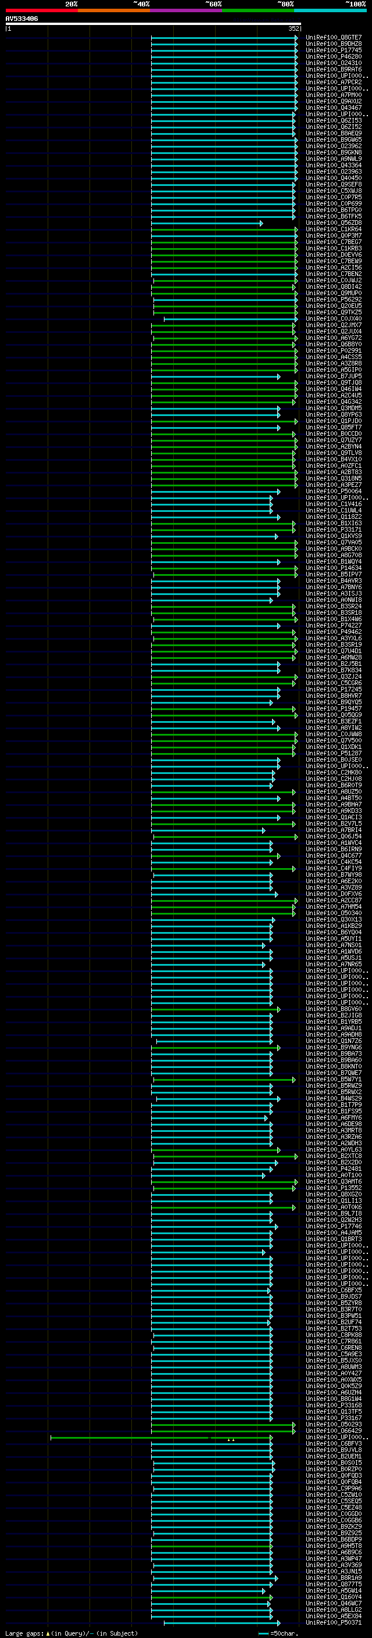Select the UniRef100_Q9SEF8 label
The width and height of the screenshot is (372, 1638).
[x=334, y=184]
